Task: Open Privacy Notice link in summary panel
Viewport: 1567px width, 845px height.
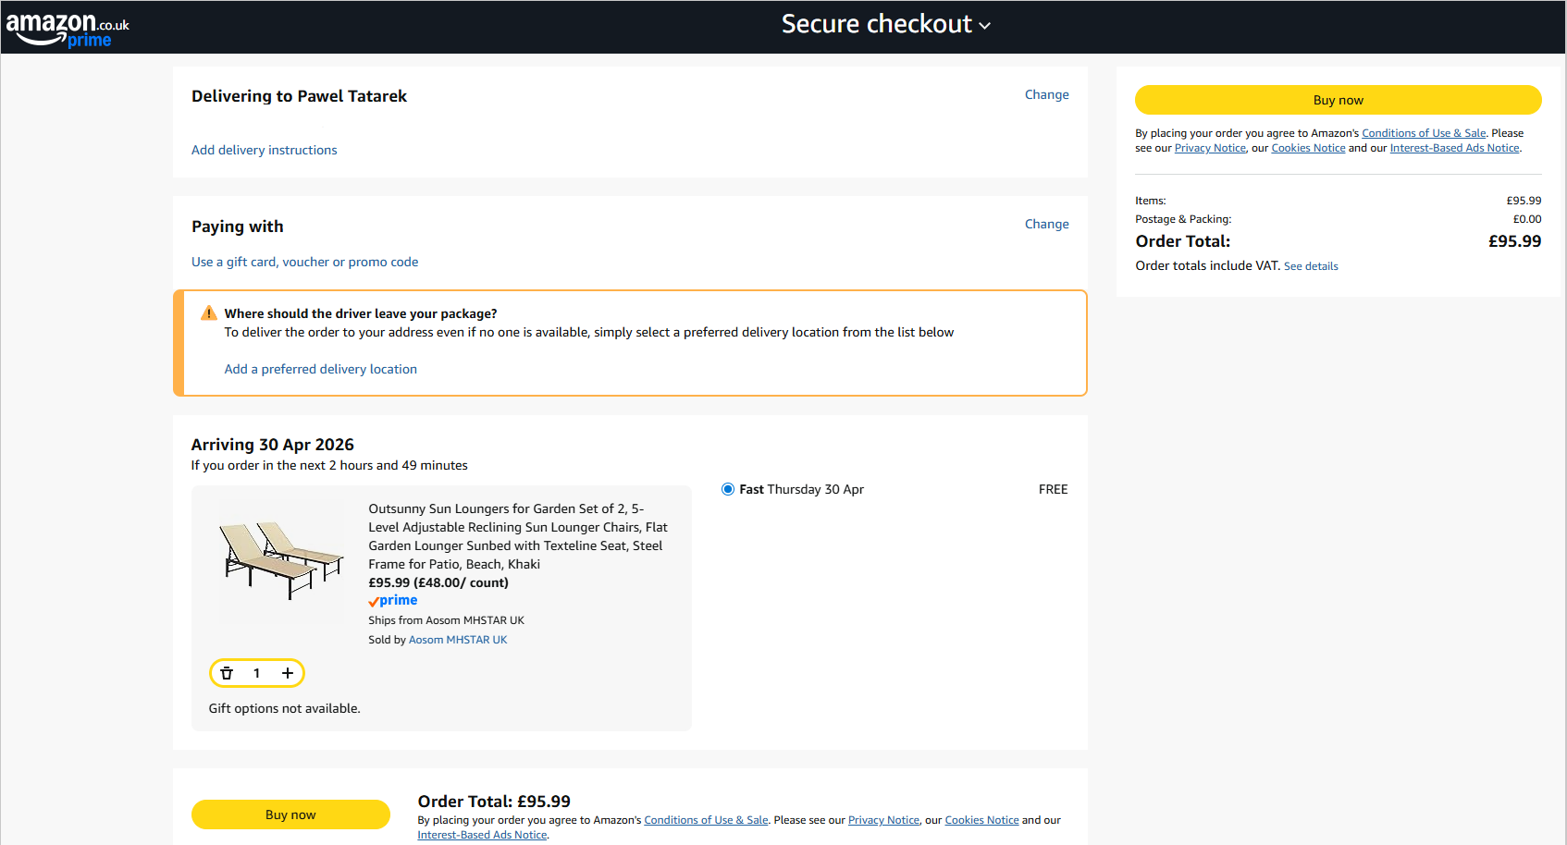Action: click(x=1210, y=148)
